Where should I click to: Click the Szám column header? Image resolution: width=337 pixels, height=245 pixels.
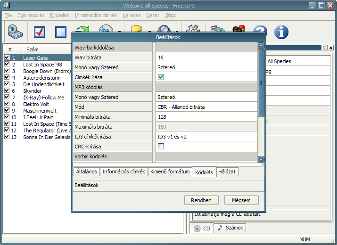[33, 49]
